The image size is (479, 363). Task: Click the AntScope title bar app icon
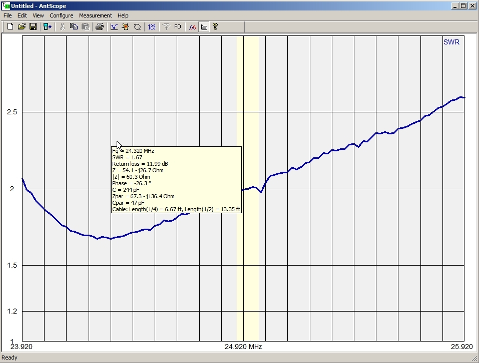coord(6,6)
